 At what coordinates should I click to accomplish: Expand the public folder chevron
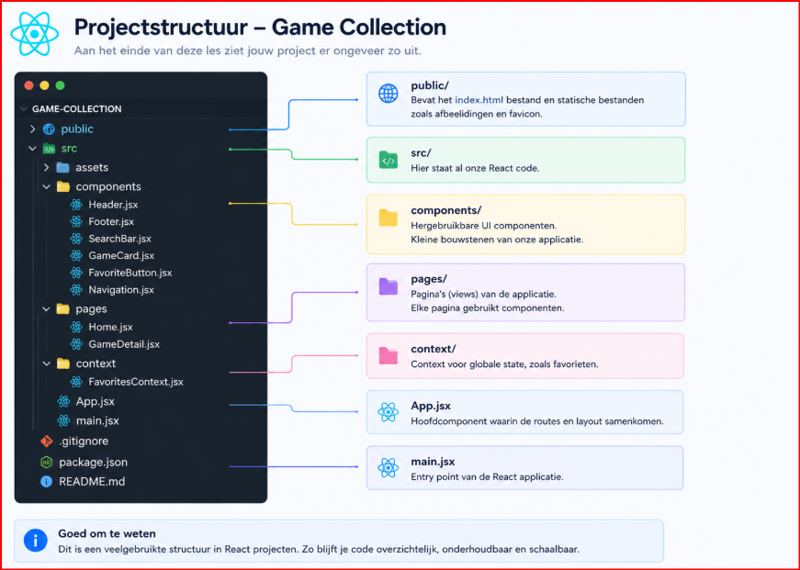(x=33, y=129)
